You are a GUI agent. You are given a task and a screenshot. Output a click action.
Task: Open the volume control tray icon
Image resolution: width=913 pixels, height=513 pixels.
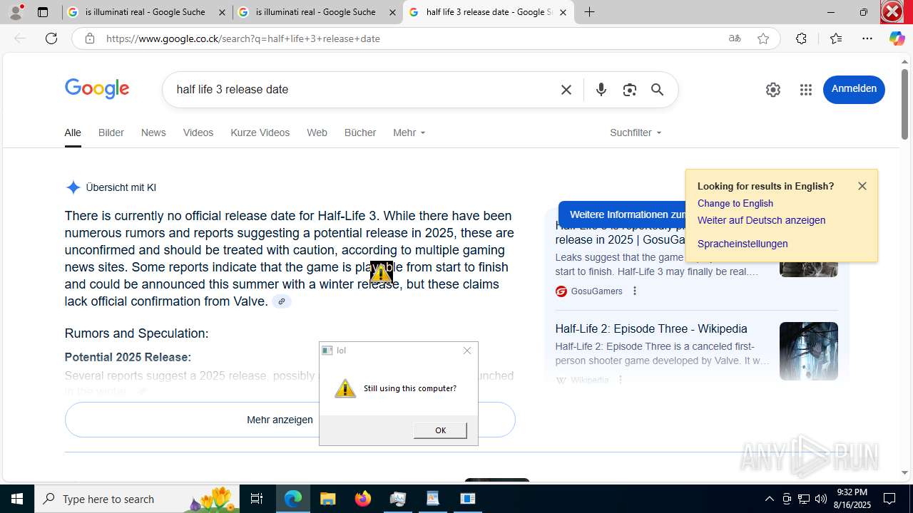(821, 499)
